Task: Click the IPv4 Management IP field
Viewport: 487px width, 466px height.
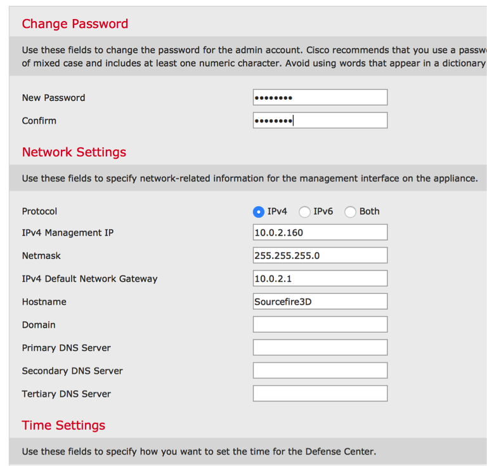Action: coord(320,232)
